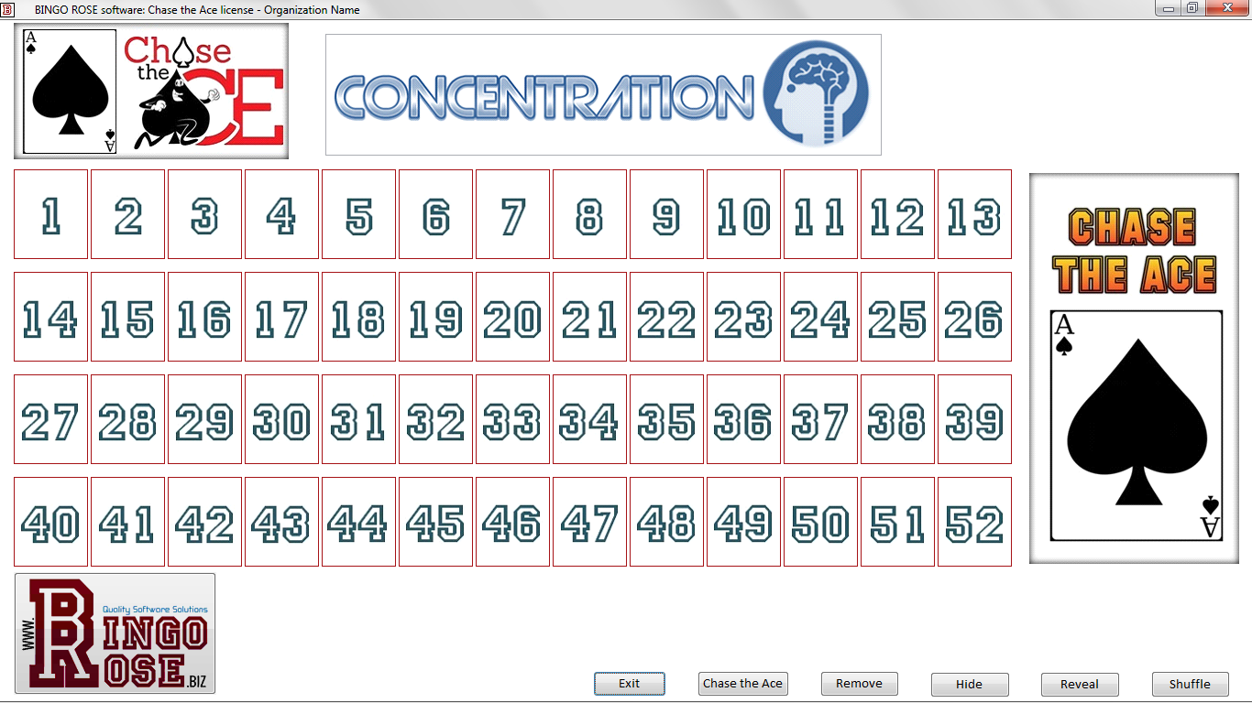Reveal cards with the Reveal button
The image size is (1252, 703).
point(1079,684)
